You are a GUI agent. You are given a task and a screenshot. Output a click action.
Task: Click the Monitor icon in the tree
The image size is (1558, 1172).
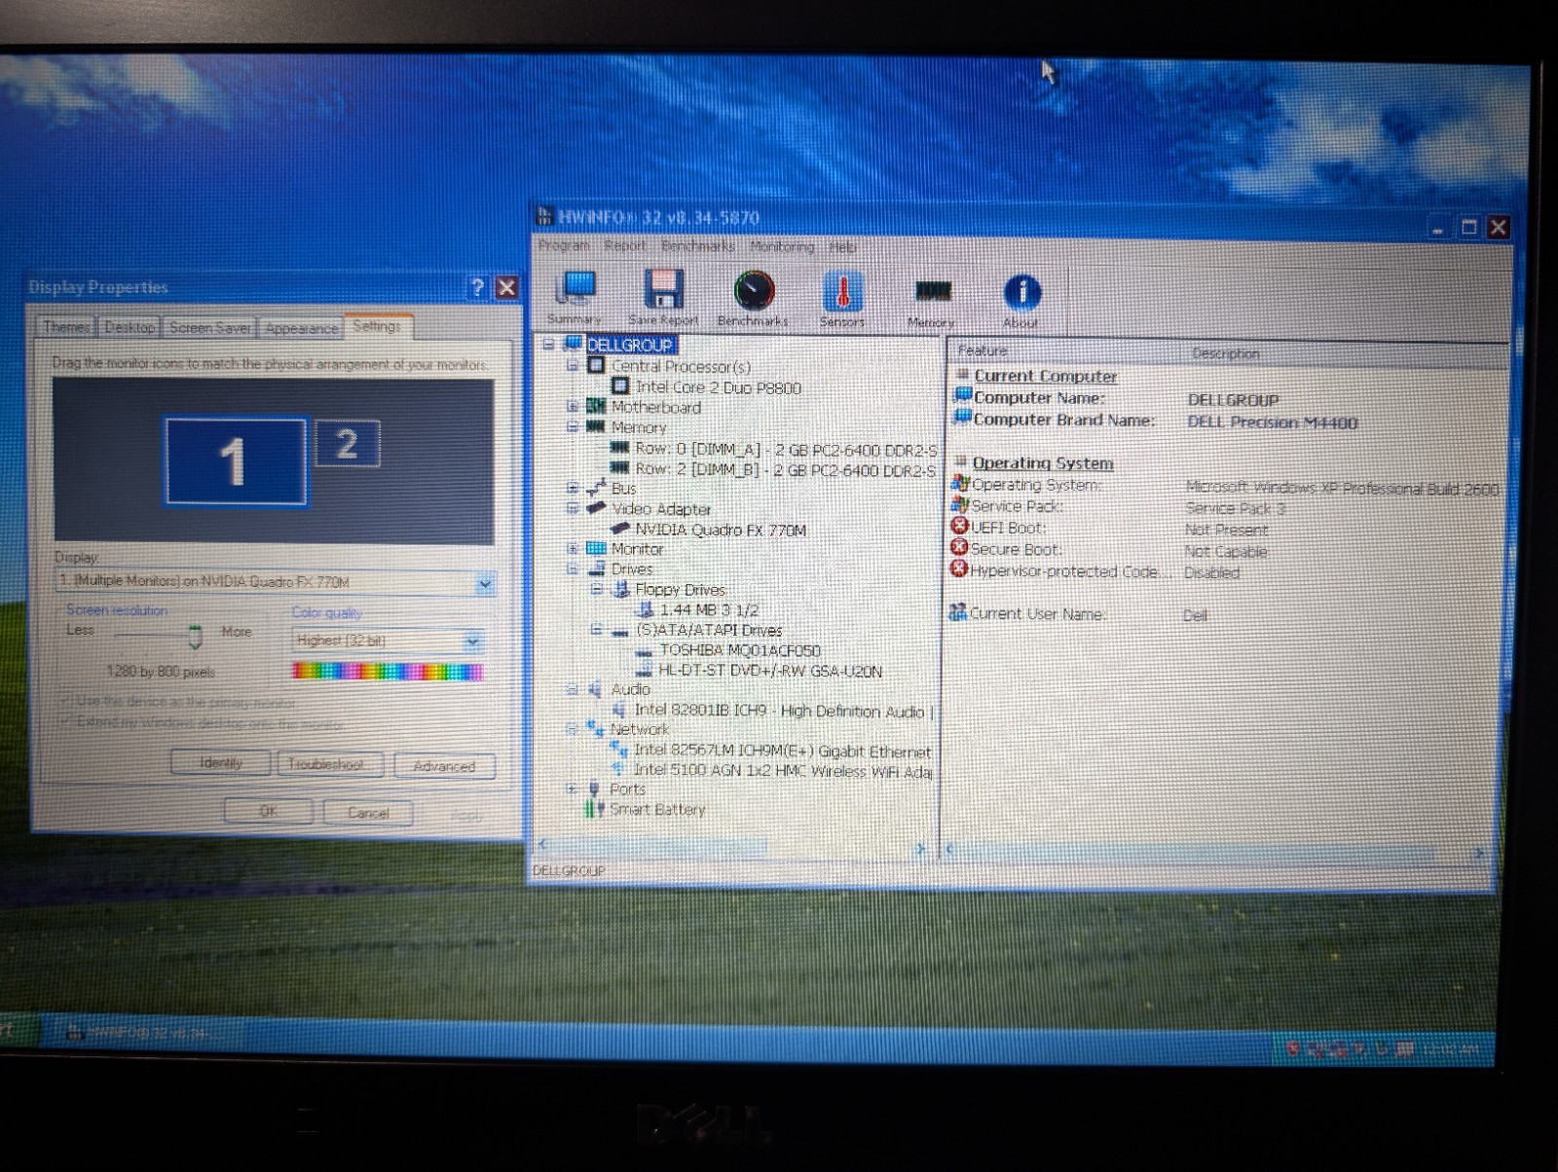tap(597, 548)
